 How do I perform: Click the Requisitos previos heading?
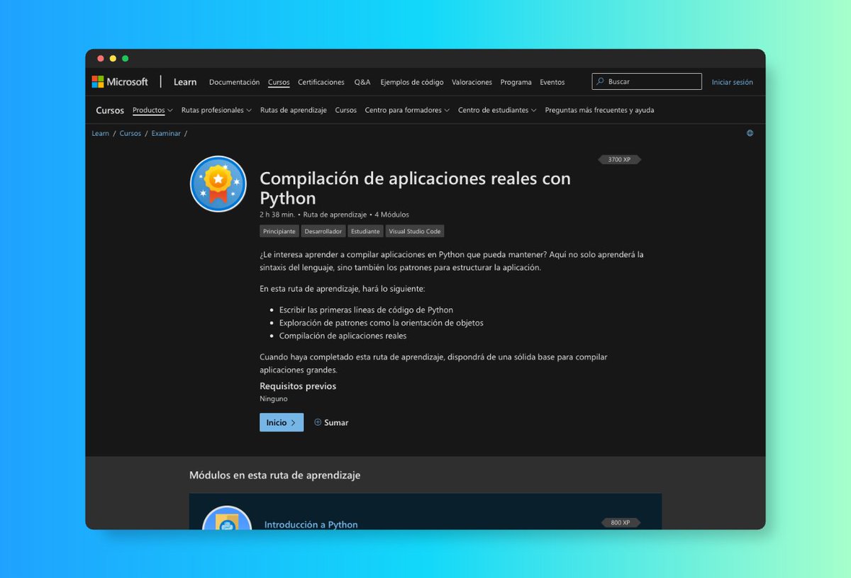(298, 386)
